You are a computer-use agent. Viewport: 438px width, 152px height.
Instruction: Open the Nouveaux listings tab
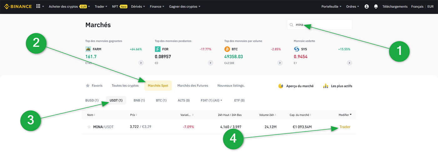pos(231,85)
